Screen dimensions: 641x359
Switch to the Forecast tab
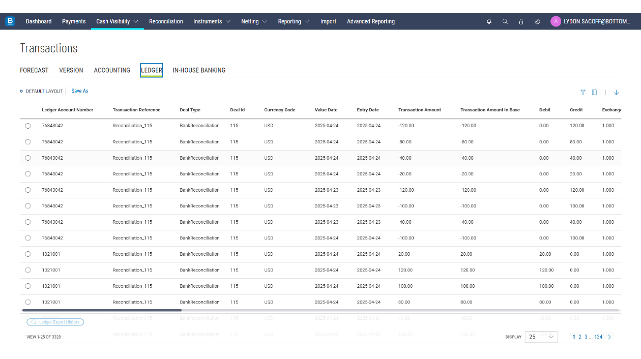pos(34,70)
